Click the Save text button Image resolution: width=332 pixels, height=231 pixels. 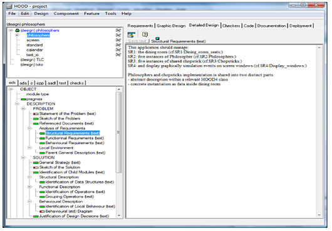click(x=138, y=41)
